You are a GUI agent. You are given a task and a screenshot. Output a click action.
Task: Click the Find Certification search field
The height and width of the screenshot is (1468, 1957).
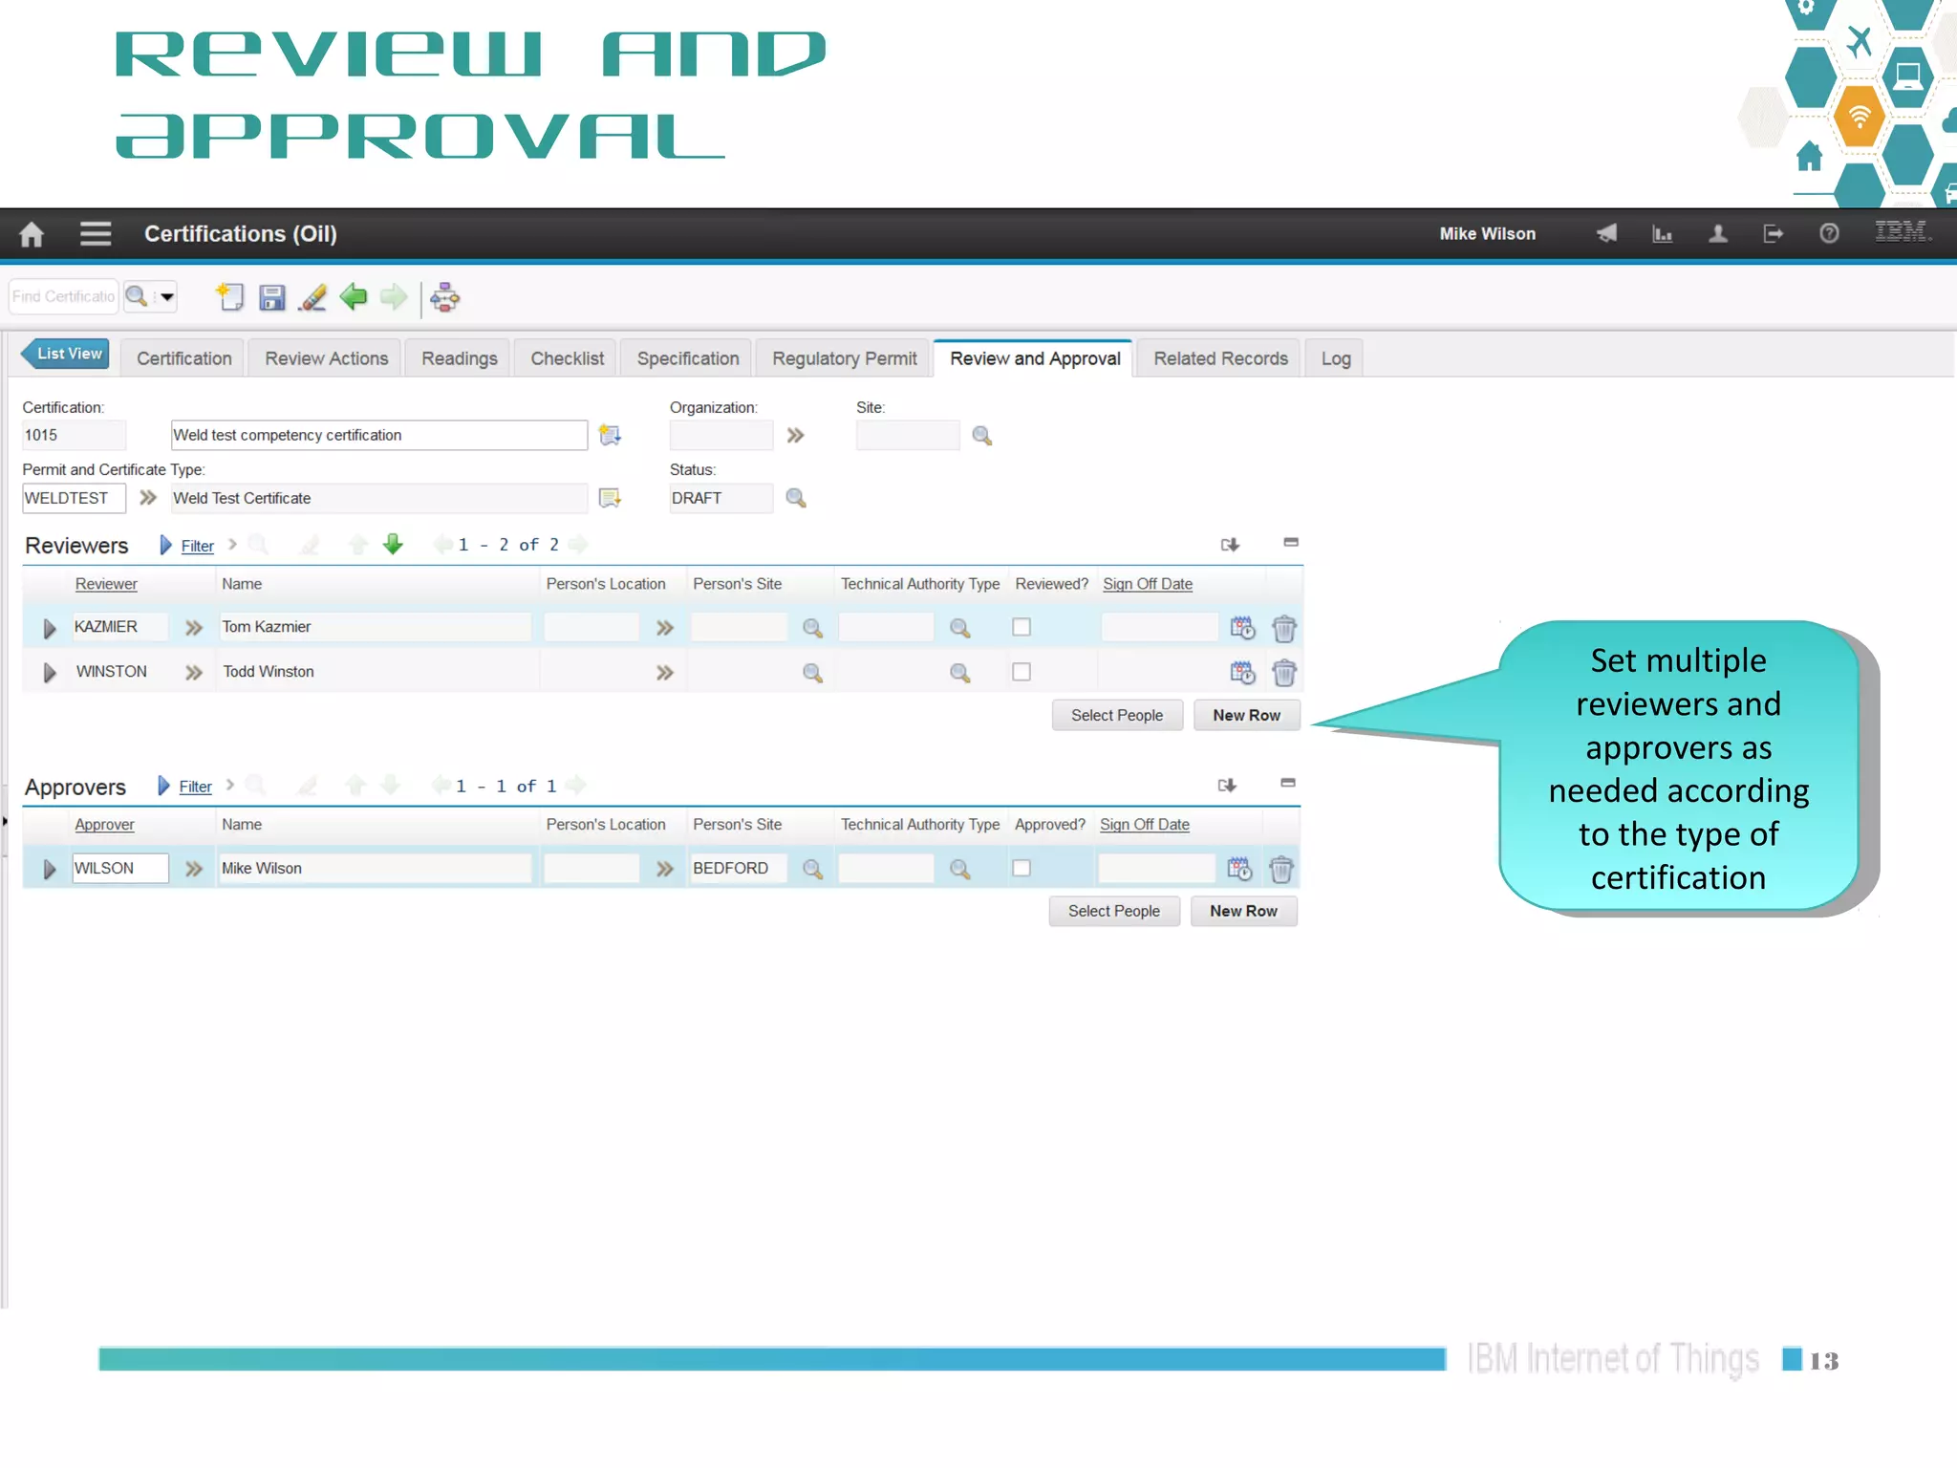pyautogui.click(x=63, y=297)
